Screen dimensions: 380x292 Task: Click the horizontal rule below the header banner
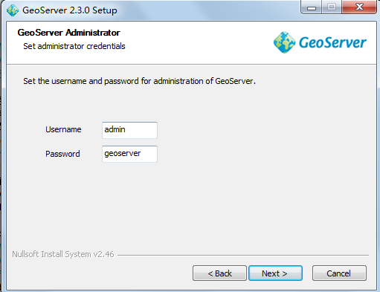(x=191, y=65)
